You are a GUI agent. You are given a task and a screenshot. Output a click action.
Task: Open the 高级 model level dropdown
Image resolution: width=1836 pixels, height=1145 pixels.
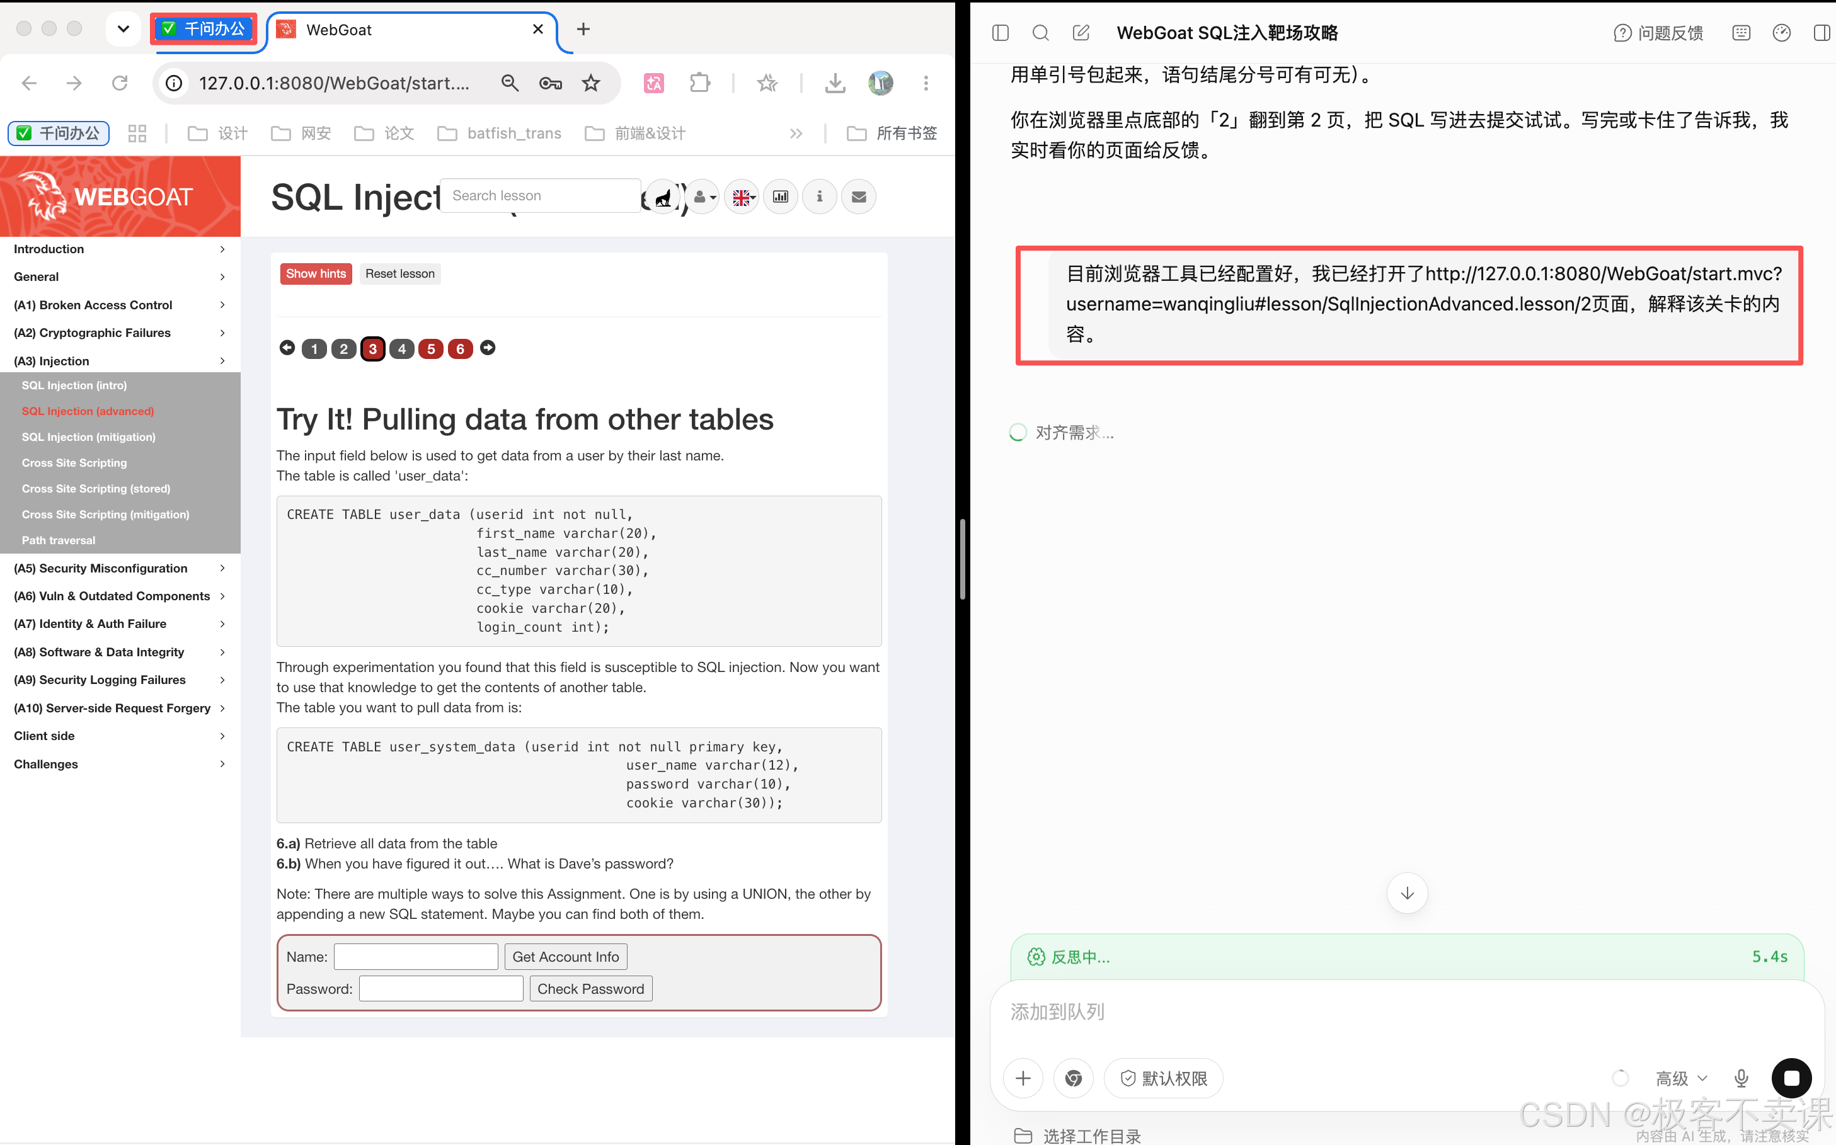(x=1682, y=1078)
